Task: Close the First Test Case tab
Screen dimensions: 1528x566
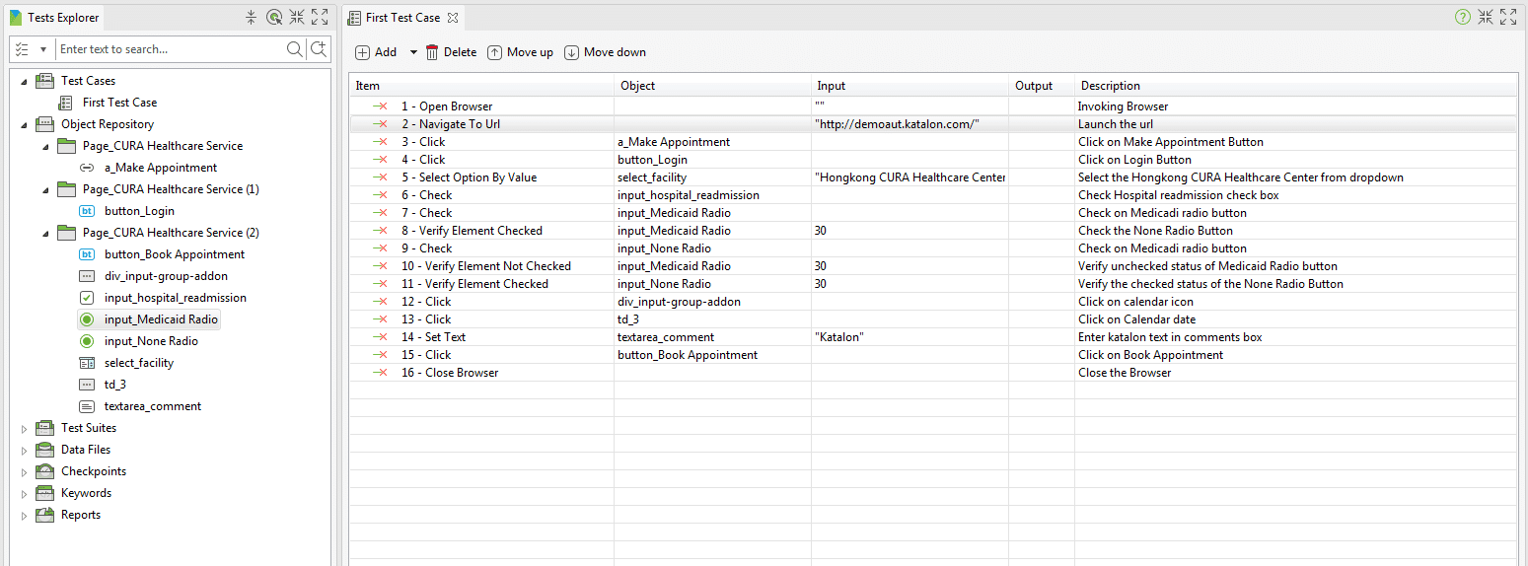Action: pyautogui.click(x=453, y=18)
